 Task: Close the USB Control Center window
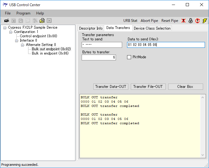[202, 5]
